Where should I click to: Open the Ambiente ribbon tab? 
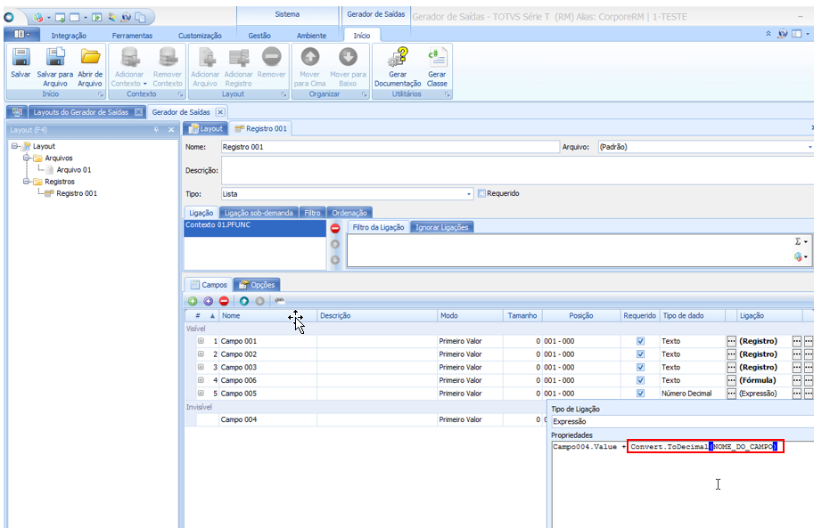pyautogui.click(x=311, y=36)
